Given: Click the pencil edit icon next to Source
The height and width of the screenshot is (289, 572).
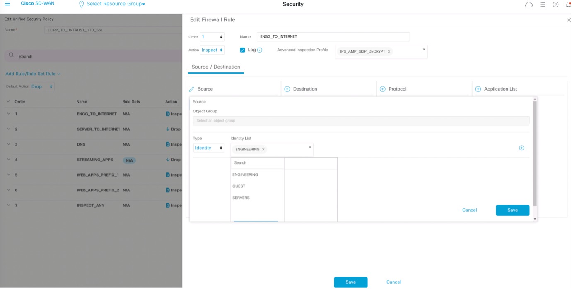Looking at the screenshot, I should pos(191,88).
